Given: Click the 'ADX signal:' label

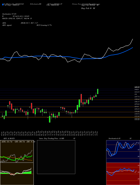Looking at the screenshot, I should coord(7,25).
